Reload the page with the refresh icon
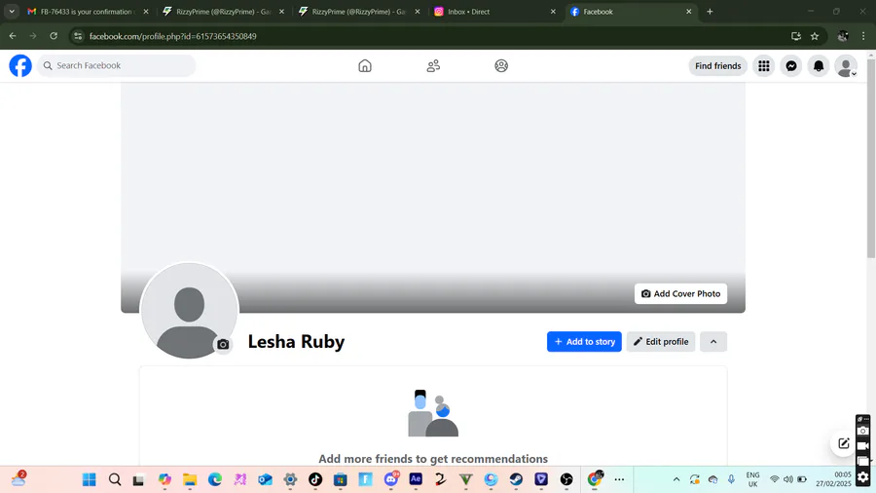The height and width of the screenshot is (493, 876). point(54,36)
